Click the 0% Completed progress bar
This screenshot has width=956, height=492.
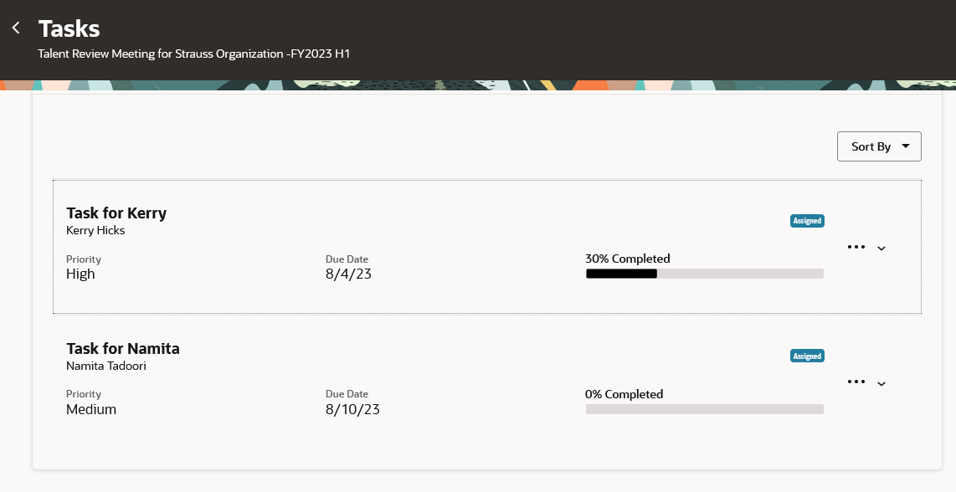coord(704,409)
